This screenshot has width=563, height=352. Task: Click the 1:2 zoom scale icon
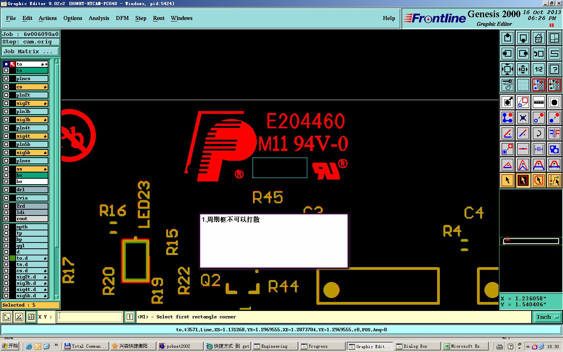pyautogui.click(x=539, y=69)
